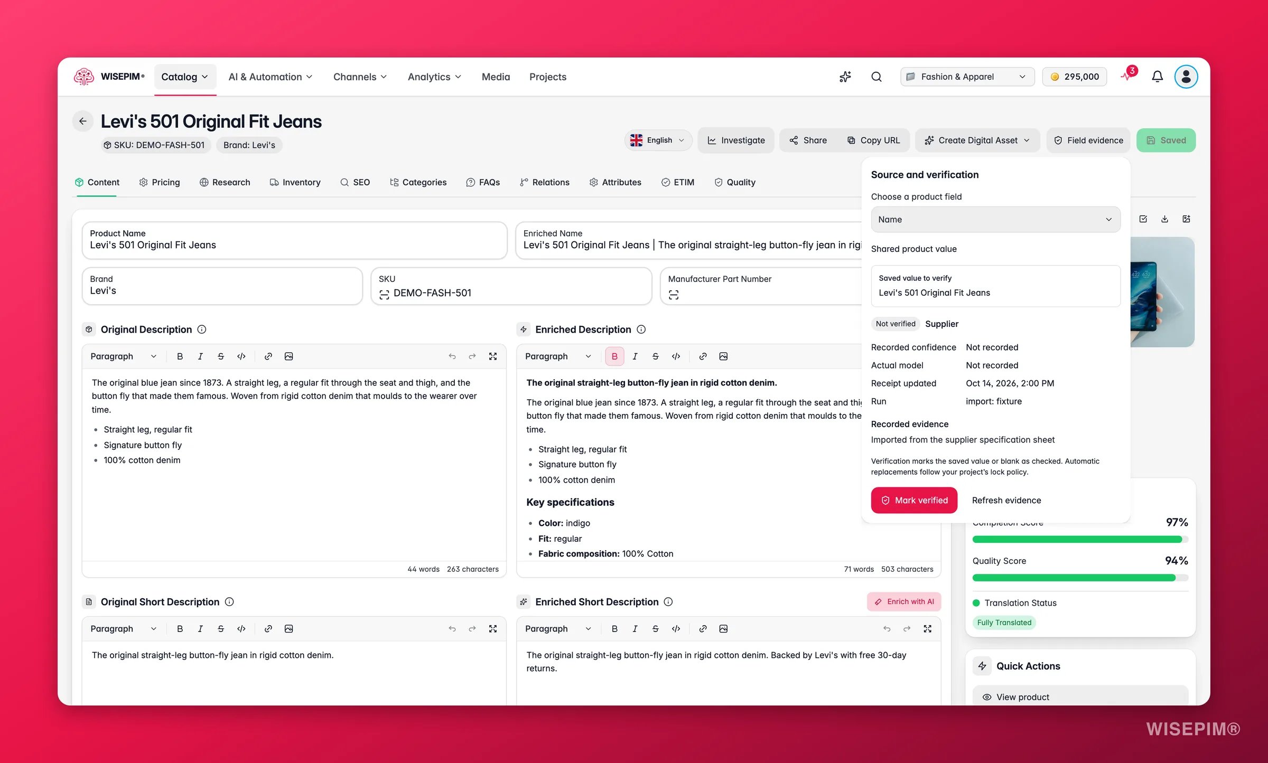Expand Create Digital Asset dropdown
This screenshot has height=763, width=1268.
click(977, 140)
